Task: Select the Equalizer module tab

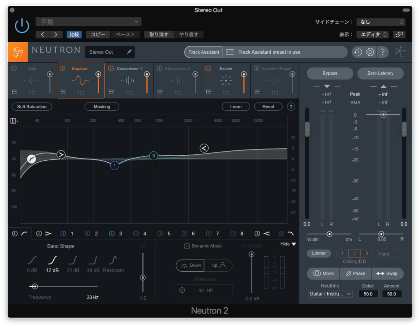Action: tap(80, 81)
